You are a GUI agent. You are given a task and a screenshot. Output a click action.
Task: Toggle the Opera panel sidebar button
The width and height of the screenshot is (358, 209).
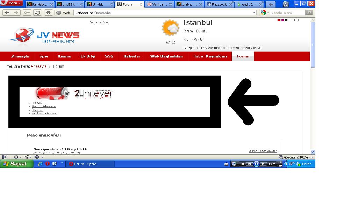pyautogui.click(x=4, y=157)
